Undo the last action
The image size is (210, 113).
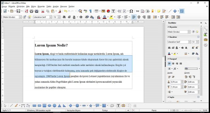click(x=65, y=11)
